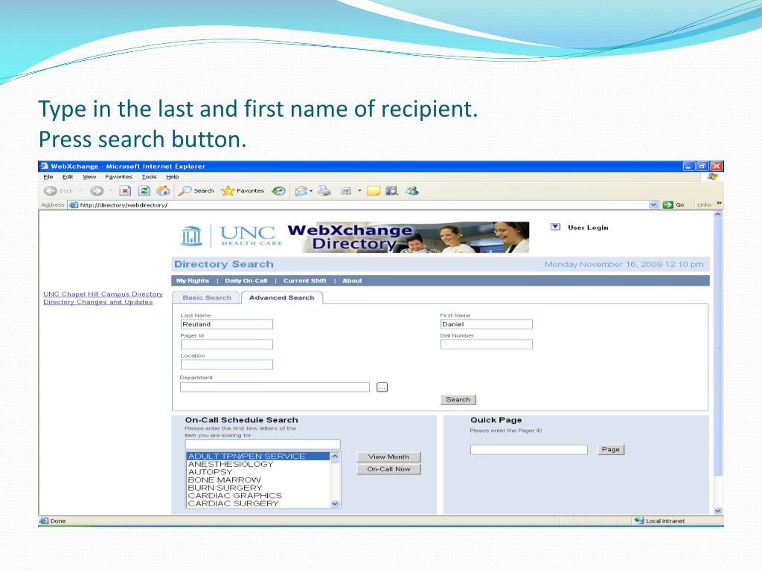Click the UNC Health Care logo
This screenshot has height=571, width=762.
click(x=232, y=236)
